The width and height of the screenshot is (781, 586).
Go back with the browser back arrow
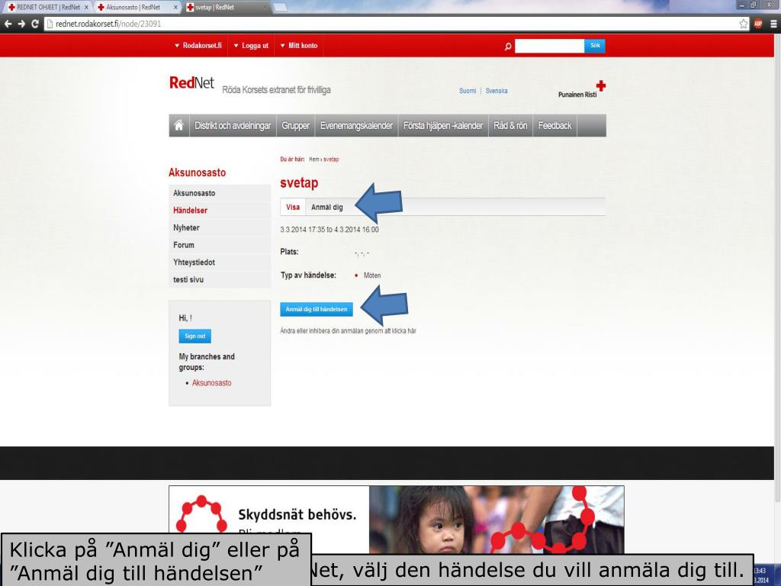pos(8,24)
